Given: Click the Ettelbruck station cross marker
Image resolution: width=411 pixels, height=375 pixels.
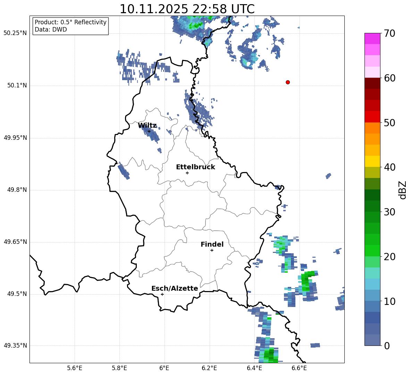Looking at the screenshot, I should [187, 173].
